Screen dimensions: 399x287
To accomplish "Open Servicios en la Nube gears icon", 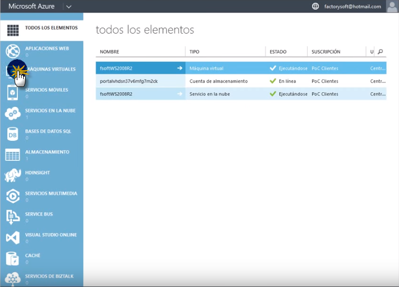I will click(13, 113).
